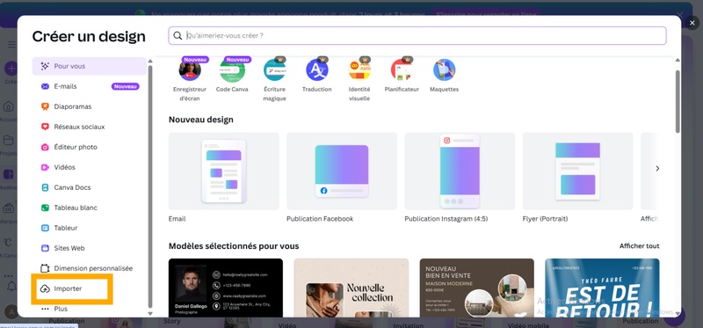Click the sidebar category scrollbar
703x328 pixels.
coord(150,186)
